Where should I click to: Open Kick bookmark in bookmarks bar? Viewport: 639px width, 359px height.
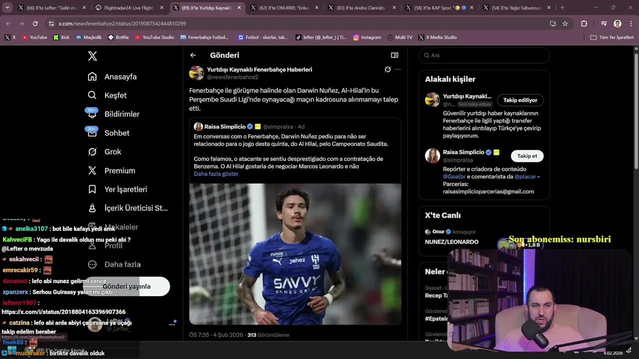pyautogui.click(x=61, y=37)
